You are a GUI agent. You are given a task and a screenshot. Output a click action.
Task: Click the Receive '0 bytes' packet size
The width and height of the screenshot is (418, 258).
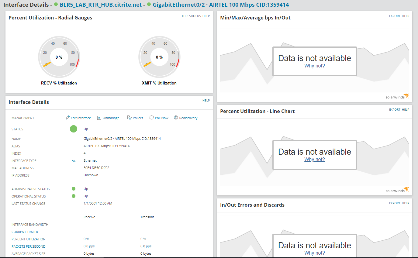[89, 253]
